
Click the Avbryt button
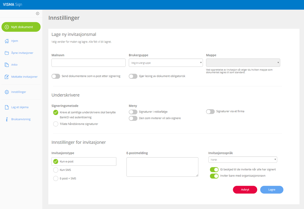click(x=245, y=190)
